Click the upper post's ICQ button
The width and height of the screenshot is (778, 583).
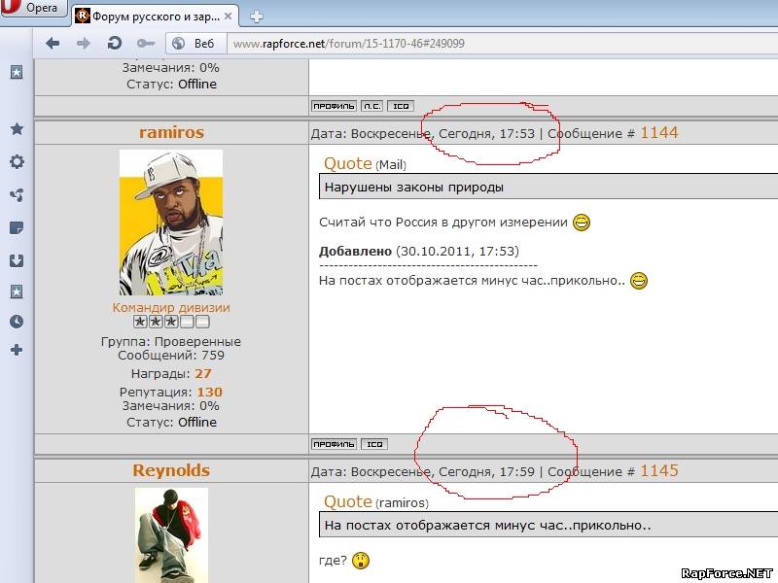[x=401, y=106]
